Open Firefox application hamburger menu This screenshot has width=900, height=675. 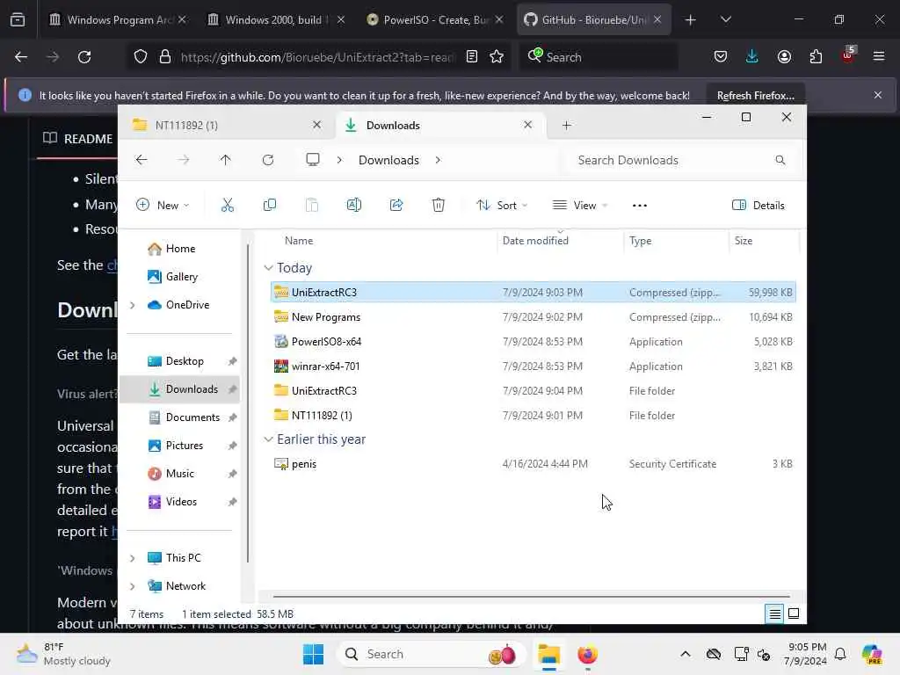point(879,57)
